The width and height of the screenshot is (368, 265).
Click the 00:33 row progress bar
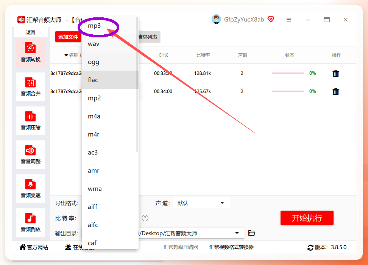tap(287, 73)
